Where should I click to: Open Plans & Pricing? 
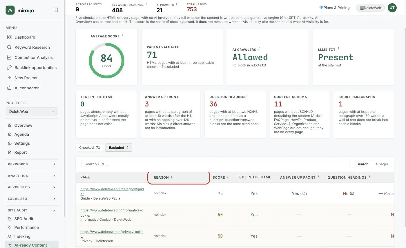click(x=334, y=8)
